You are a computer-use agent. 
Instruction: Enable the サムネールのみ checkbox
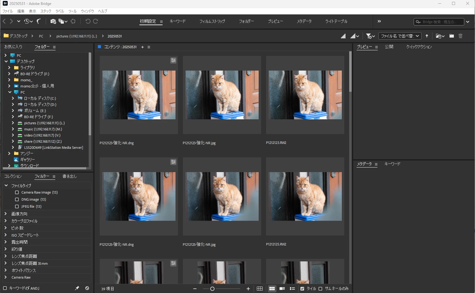[320, 289]
